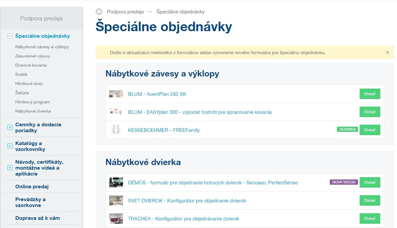The image size is (397, 228).
Task: Dismiss the yellow notification with the X
Action: click(387, 52)
